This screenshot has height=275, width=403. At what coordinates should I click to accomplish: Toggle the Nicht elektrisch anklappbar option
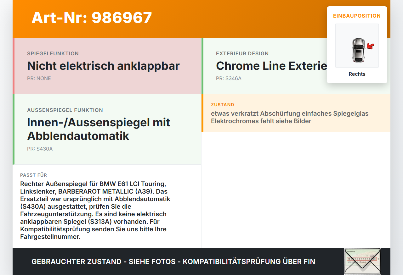click(x=103, y=66)
